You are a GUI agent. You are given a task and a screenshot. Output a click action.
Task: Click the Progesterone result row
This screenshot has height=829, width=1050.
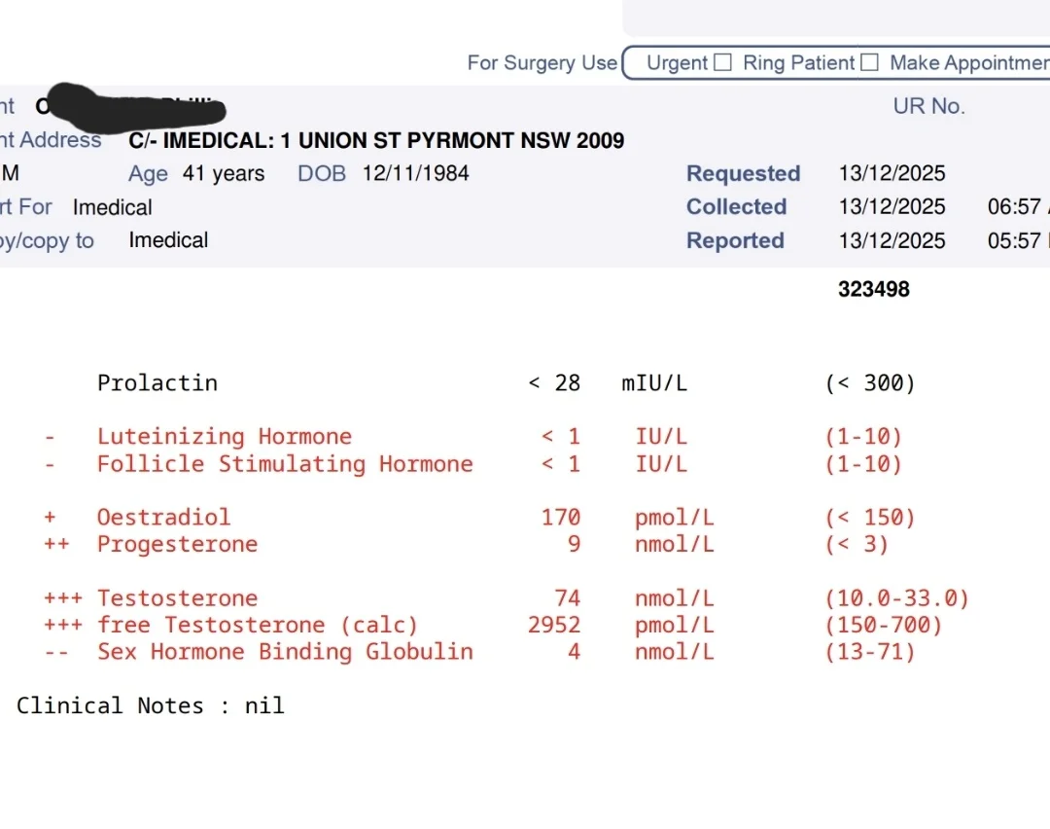pos(479,544)
